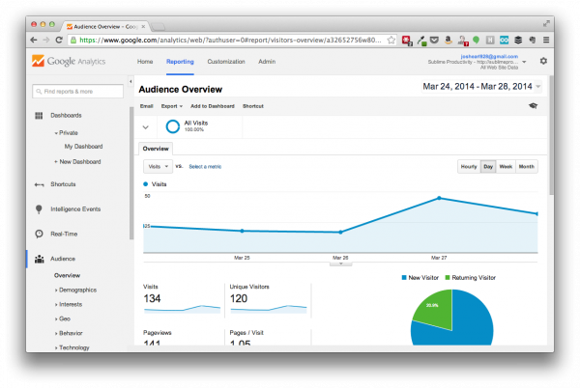Switch graph to Hourly view
Screen dimensions: 580x388
(x=469, y=167)
